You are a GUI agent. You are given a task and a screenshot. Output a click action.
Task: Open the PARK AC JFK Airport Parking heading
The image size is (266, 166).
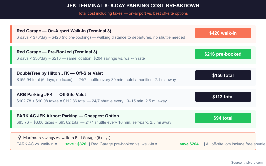[x=68, y=116]
